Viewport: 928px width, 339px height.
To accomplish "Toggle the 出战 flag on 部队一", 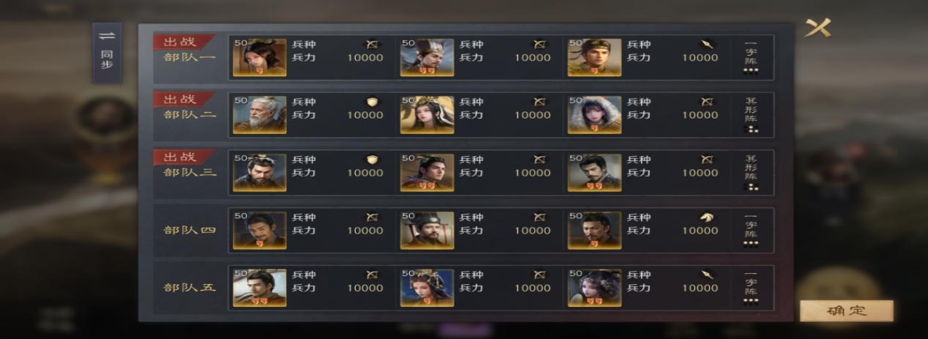I will [x=182, y=42].
